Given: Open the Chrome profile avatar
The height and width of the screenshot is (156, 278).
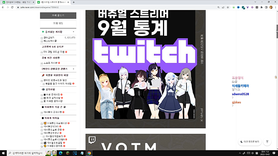Looking at the screenshot, I should click(271, 7).
